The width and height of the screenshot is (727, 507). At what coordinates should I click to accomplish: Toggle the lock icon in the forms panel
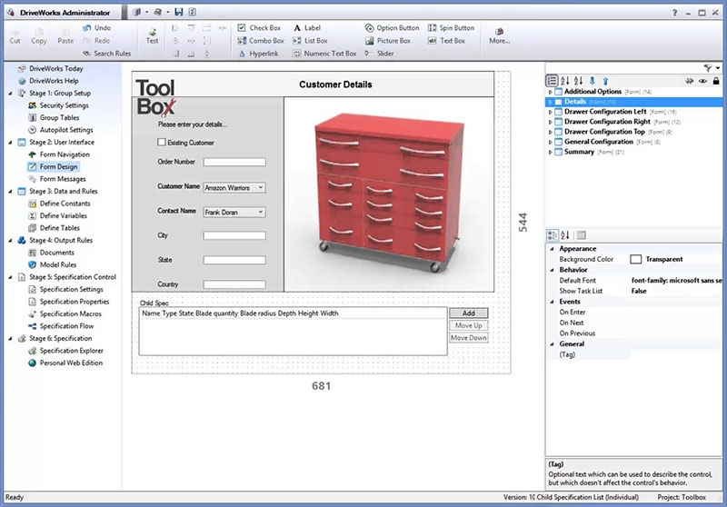(716, 81)
